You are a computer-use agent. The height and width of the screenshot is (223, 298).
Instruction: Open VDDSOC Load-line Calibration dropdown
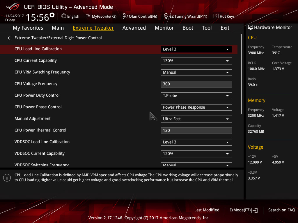pos(196,142)
